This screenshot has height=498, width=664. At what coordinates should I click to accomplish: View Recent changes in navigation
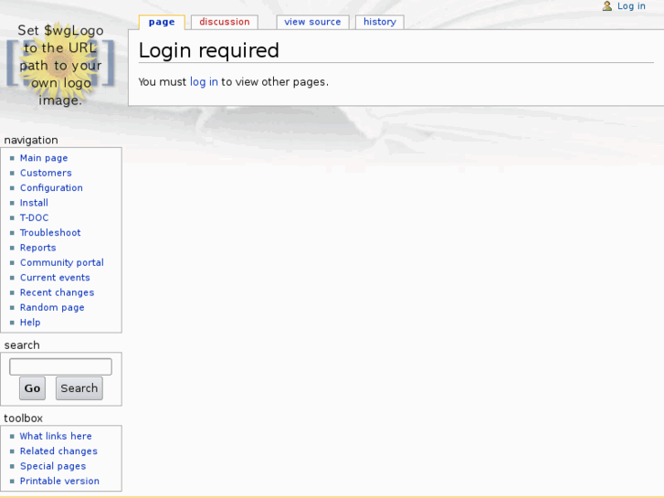pos(58,292)
